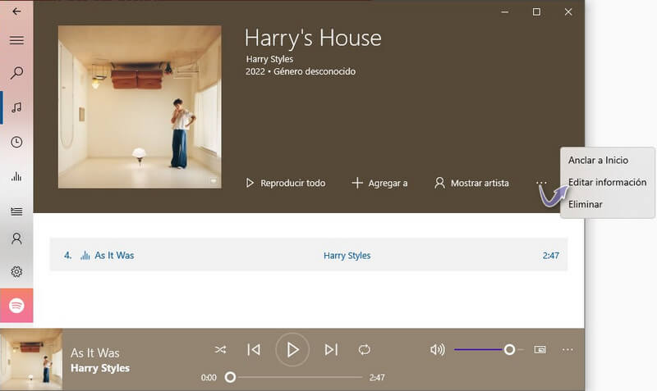Select Eliminar menu entry

586,204
